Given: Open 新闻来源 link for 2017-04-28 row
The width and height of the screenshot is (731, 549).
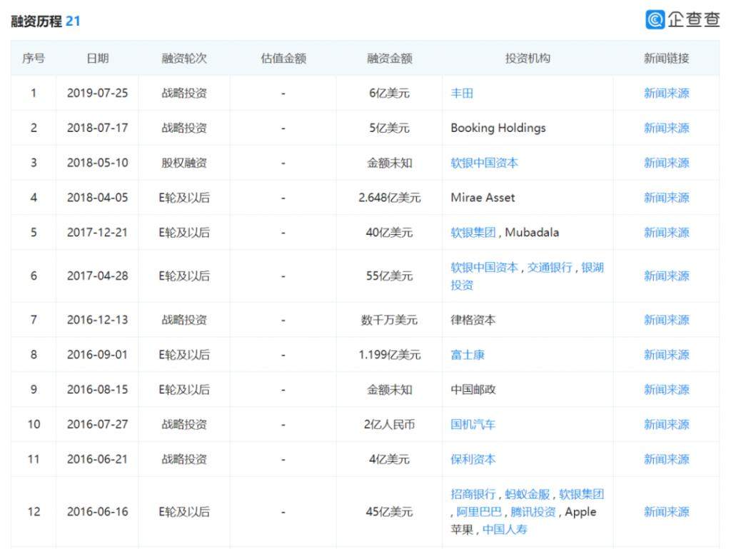Looking at the screenshot, I should pyautogui.click(x=666, y=276).
